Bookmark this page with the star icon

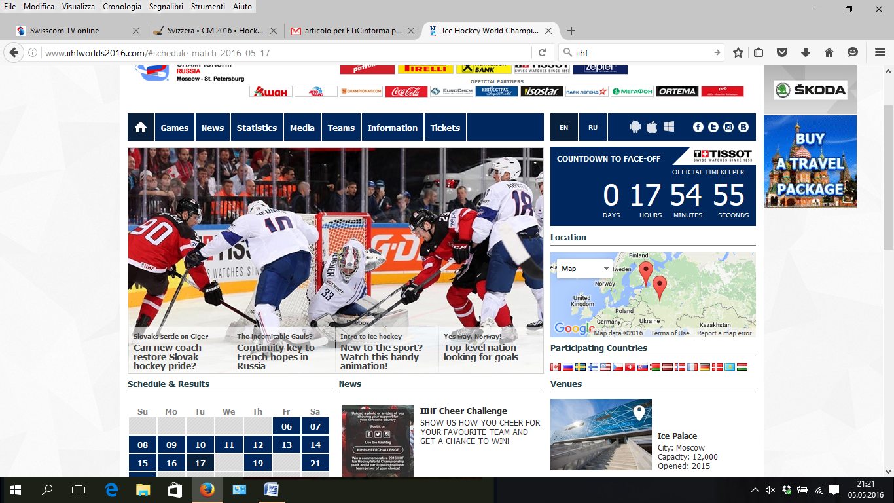pyautogui.click(x=738, y=52)
